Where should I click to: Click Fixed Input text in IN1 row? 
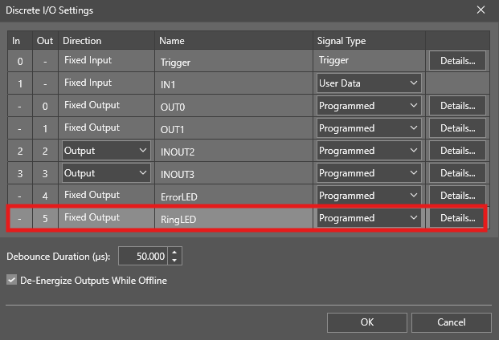click(x=88, y=83)
